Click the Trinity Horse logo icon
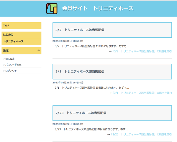This screenshot has width=177, height=142. click(52, 8)
